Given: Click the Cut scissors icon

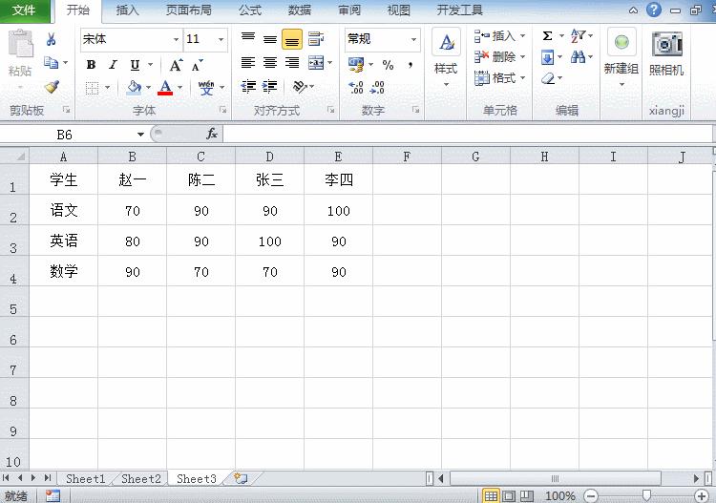Looking at the screenshot, I should (x=52, y=40).
